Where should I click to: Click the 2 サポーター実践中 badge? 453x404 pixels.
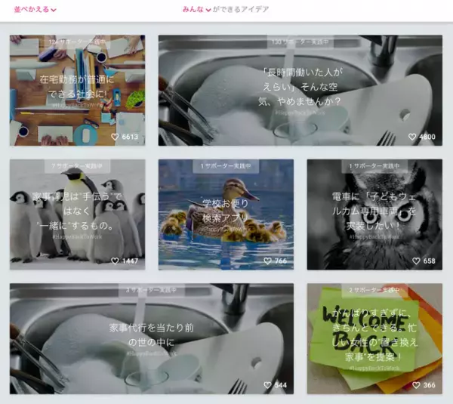coord(374,290)
